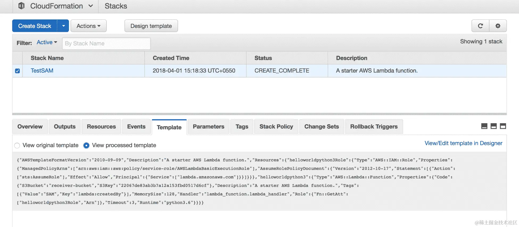Switch to the Outputs tab
The width and height of the screenshot is (519, 227).
(65, 127)
